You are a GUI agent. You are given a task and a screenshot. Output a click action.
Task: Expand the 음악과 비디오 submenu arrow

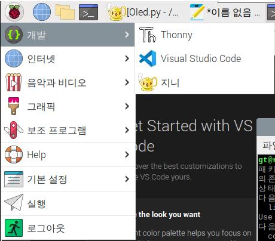pos(127,82)
